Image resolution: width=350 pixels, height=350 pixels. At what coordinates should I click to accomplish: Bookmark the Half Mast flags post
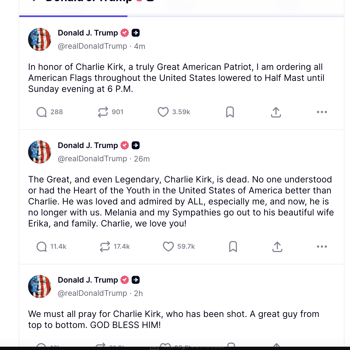pyautogui.click(x=230, y=112)
